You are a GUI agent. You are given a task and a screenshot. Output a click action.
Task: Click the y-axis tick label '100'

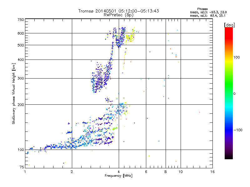tap(21, 150)
